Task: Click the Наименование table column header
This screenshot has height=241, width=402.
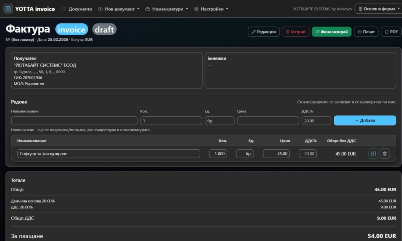Action: coord(32,141)
